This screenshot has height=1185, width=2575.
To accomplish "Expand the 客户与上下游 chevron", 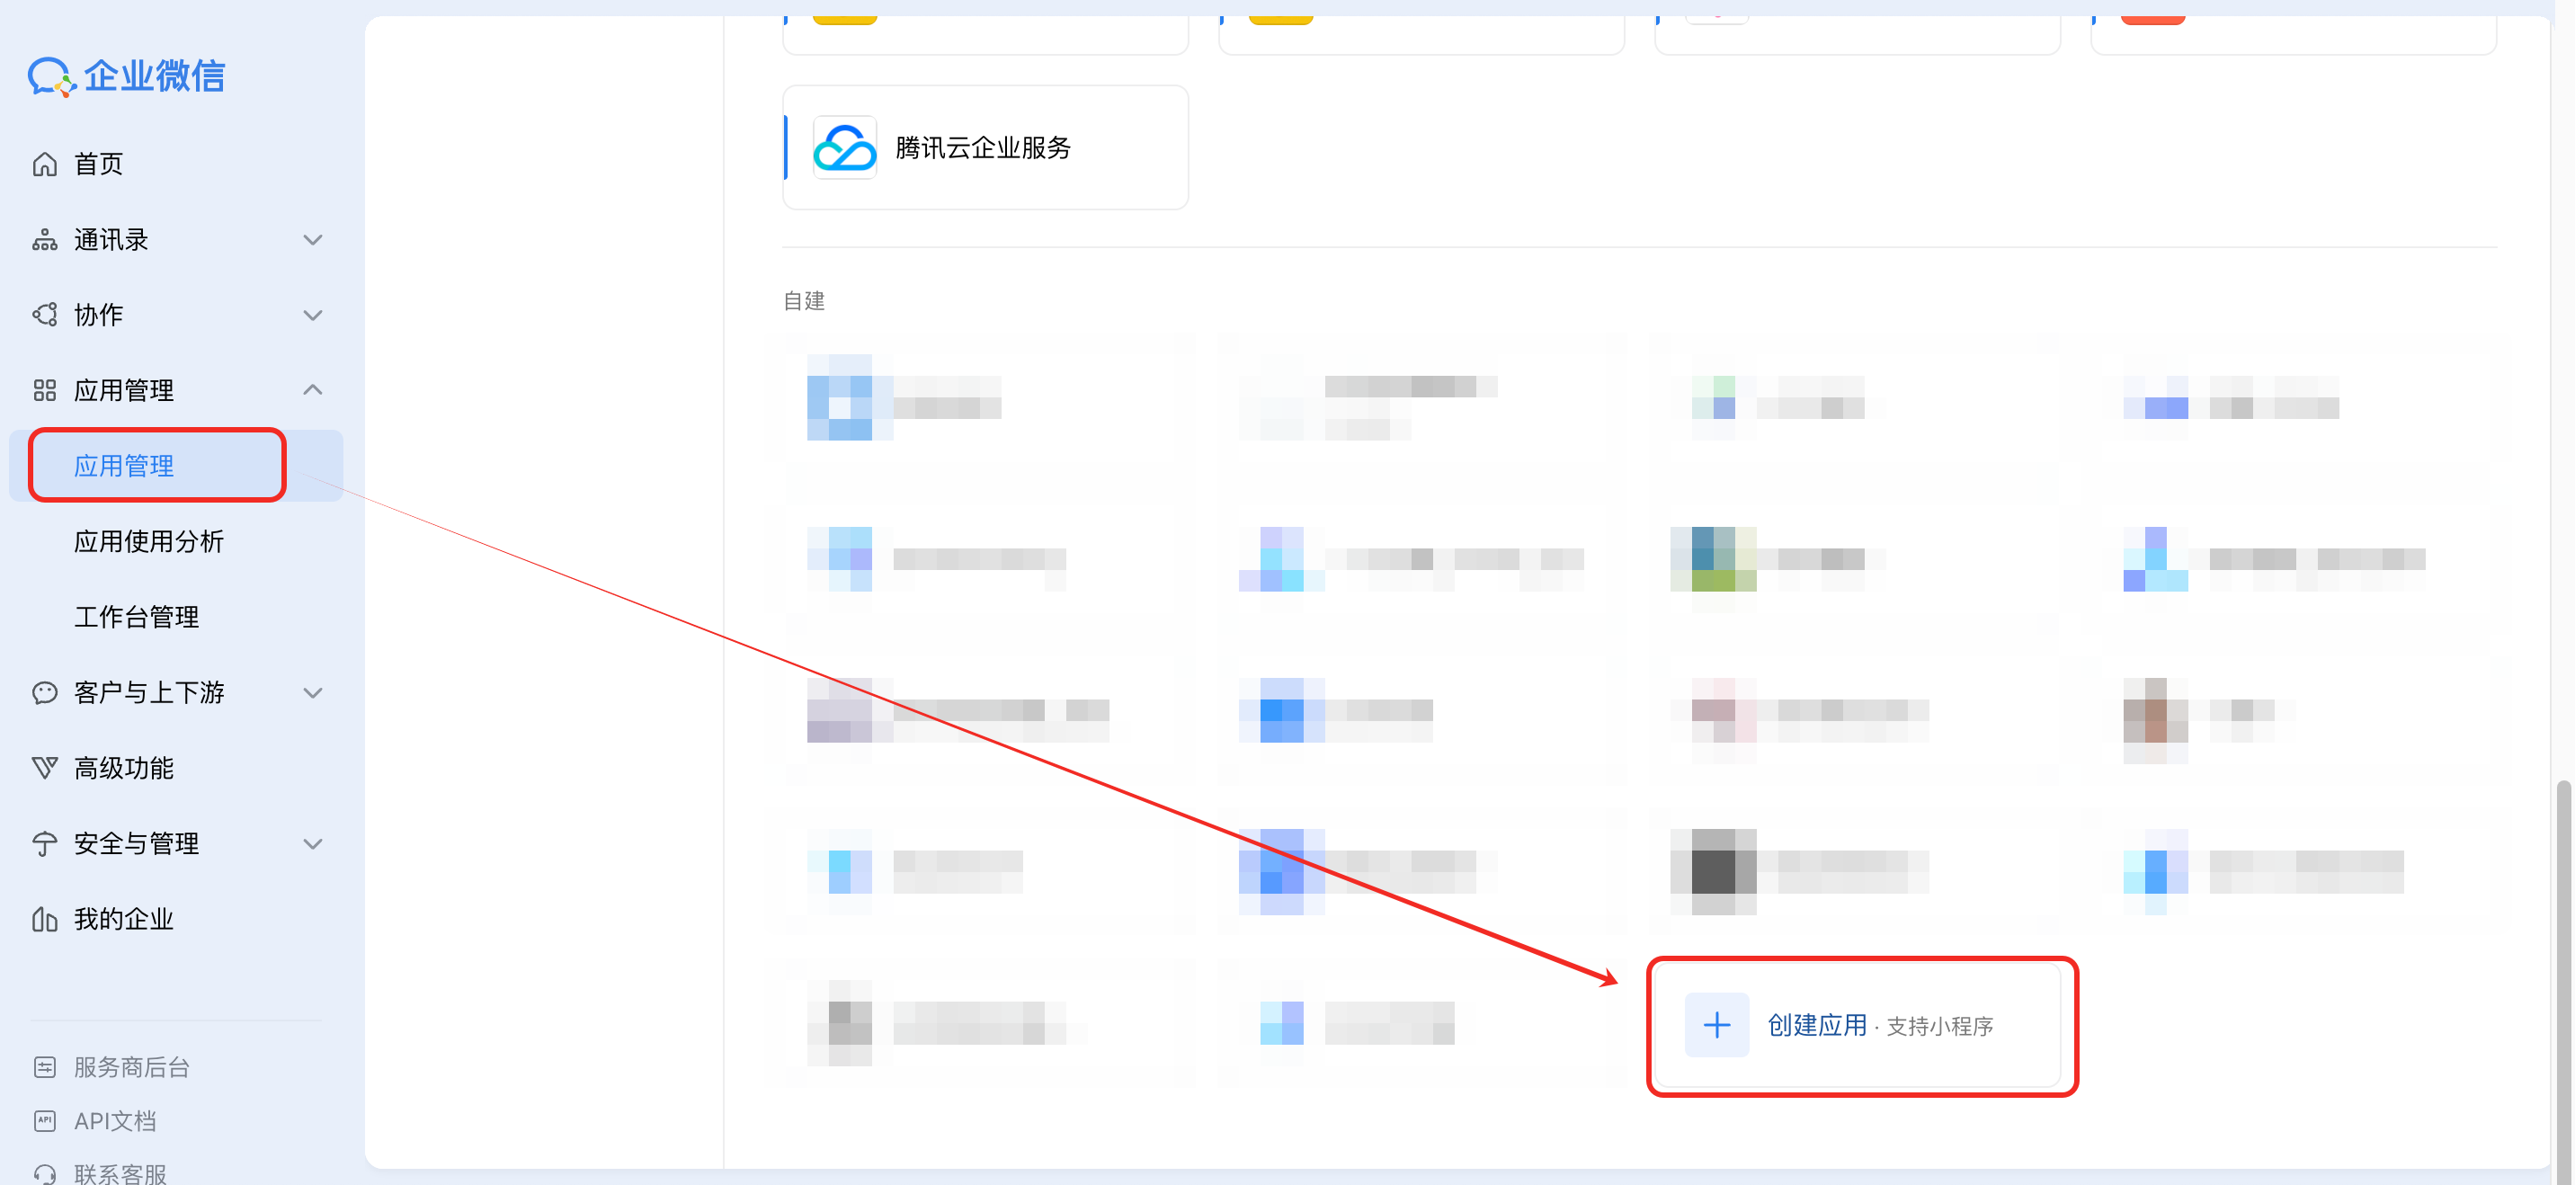I will pyautogui.click(x=313, y=692).
